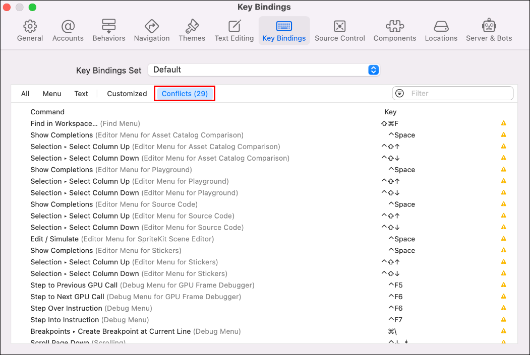
Task: Select Edit / Simulate SpriteKit Scene Editor row
Action: click(x=264, y=239)
